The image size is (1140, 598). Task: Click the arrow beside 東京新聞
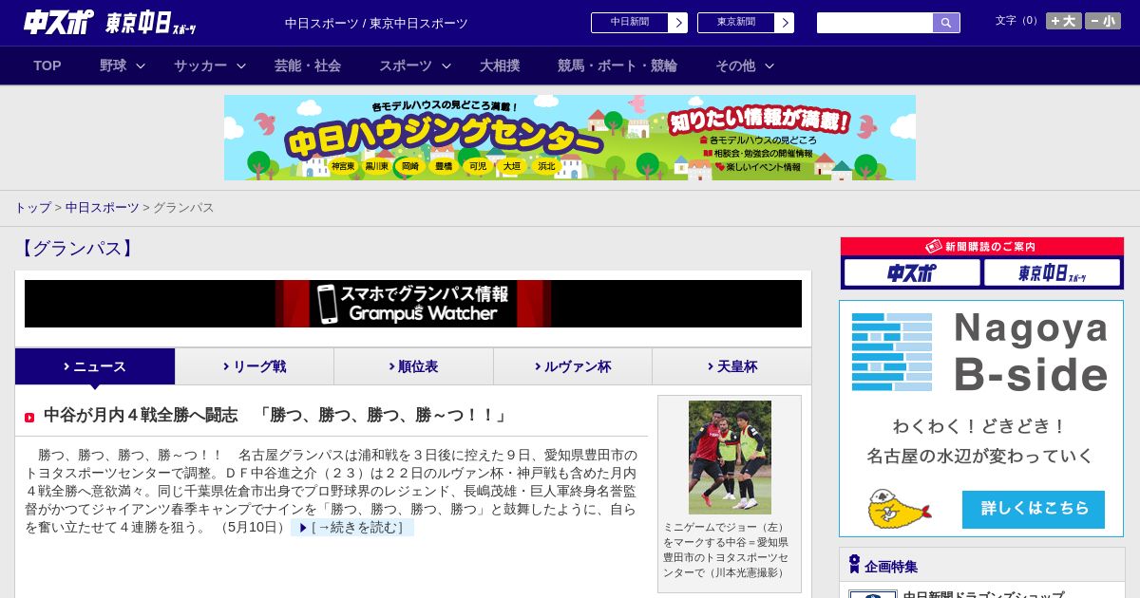[x=785, y=23]
